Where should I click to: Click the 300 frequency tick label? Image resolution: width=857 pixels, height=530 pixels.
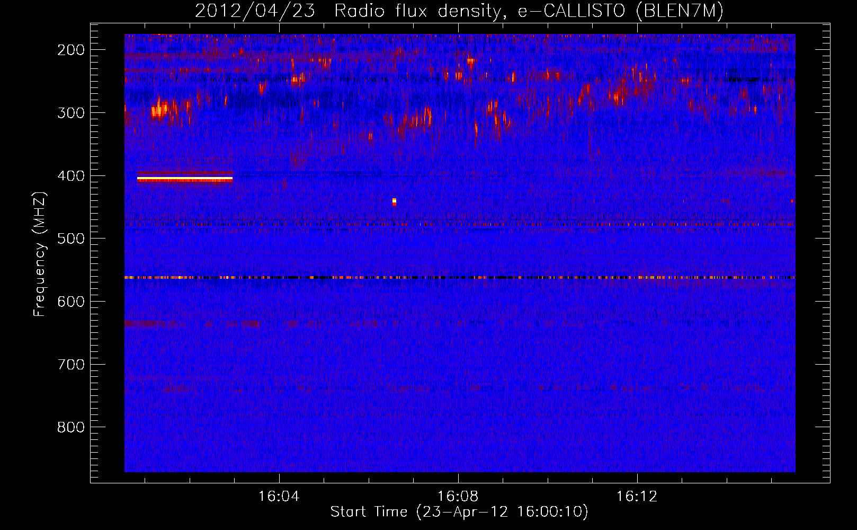point(71,113)
